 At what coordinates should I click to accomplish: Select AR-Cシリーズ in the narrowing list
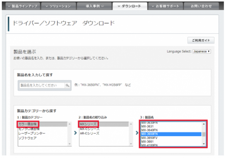click(x=104, y=133)
